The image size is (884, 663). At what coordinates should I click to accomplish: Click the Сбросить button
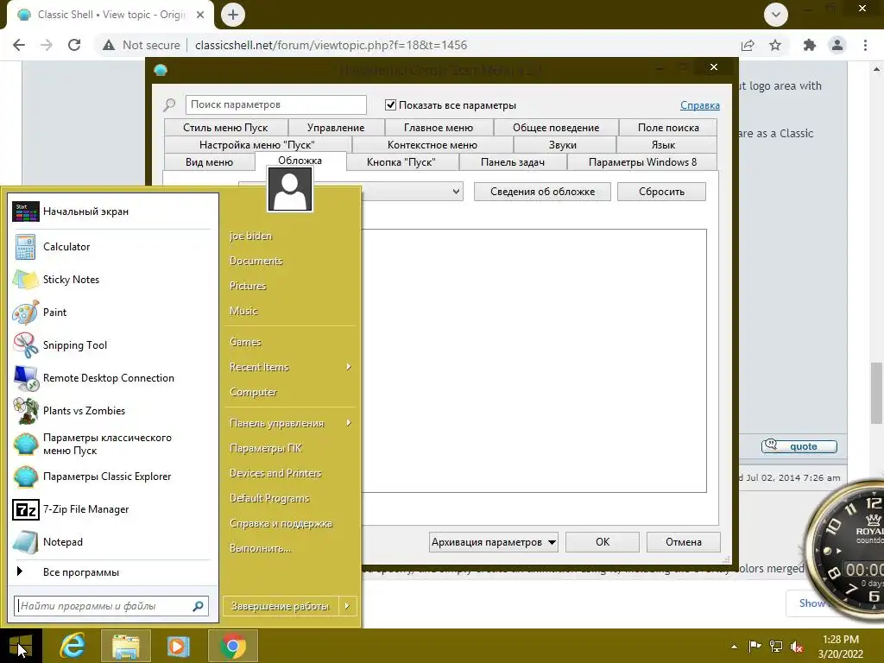(x=661, y=192)
